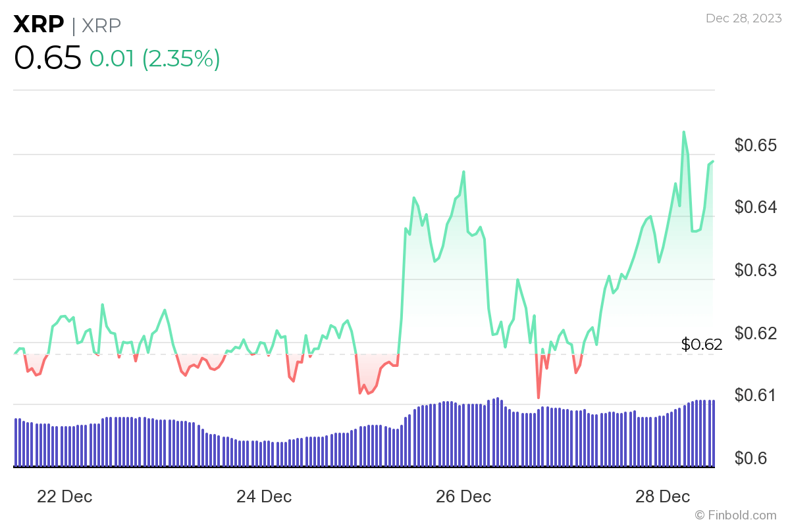Switch to the 22 Dec date marker
Image resolution: width=790 pixels, height=526 pixels.
click(64, 497)
